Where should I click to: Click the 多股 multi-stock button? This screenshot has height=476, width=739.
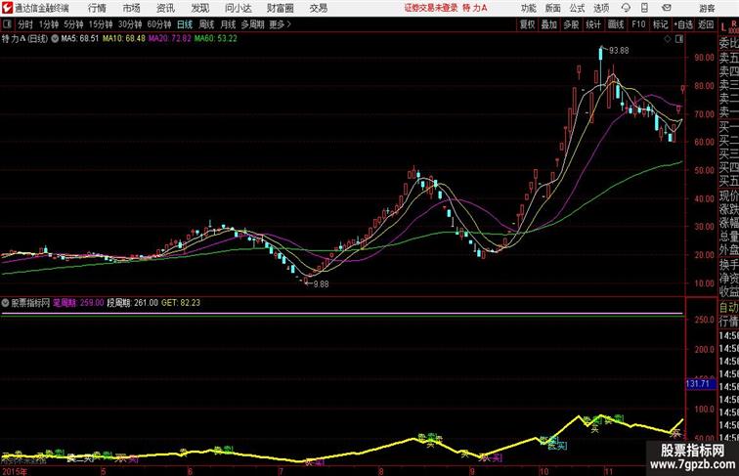[571, 24]
